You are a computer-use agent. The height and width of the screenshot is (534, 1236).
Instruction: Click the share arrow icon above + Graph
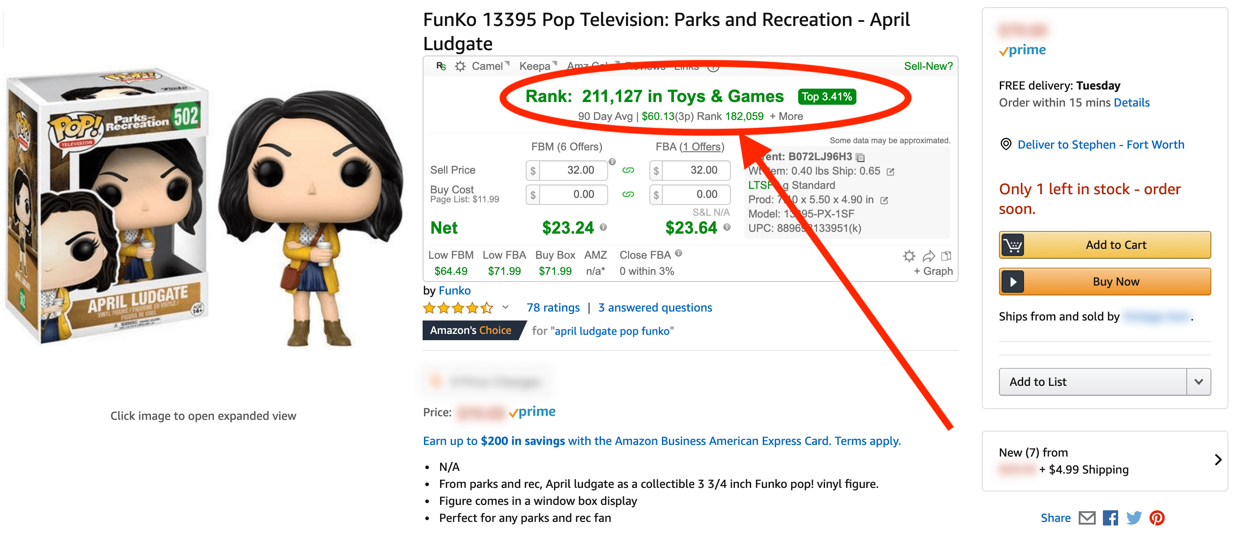click(x=929, y=256)
